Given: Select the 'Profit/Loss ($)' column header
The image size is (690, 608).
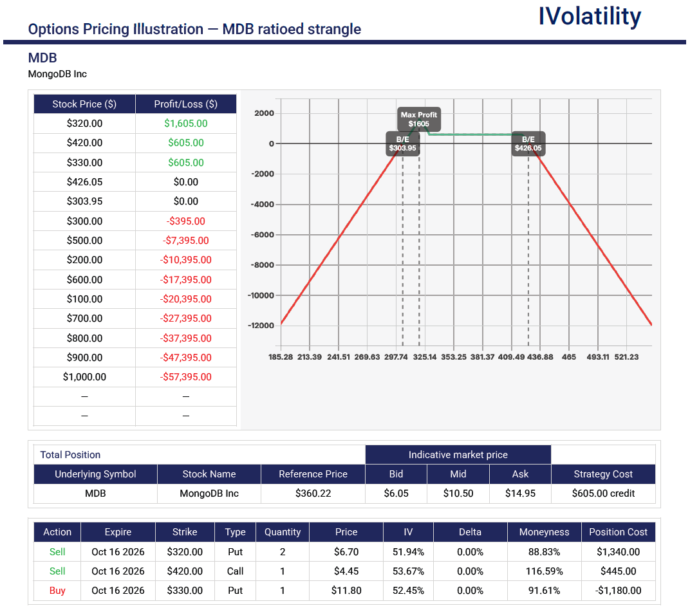Looking at the screenshot, I should (x=186, y=104).
